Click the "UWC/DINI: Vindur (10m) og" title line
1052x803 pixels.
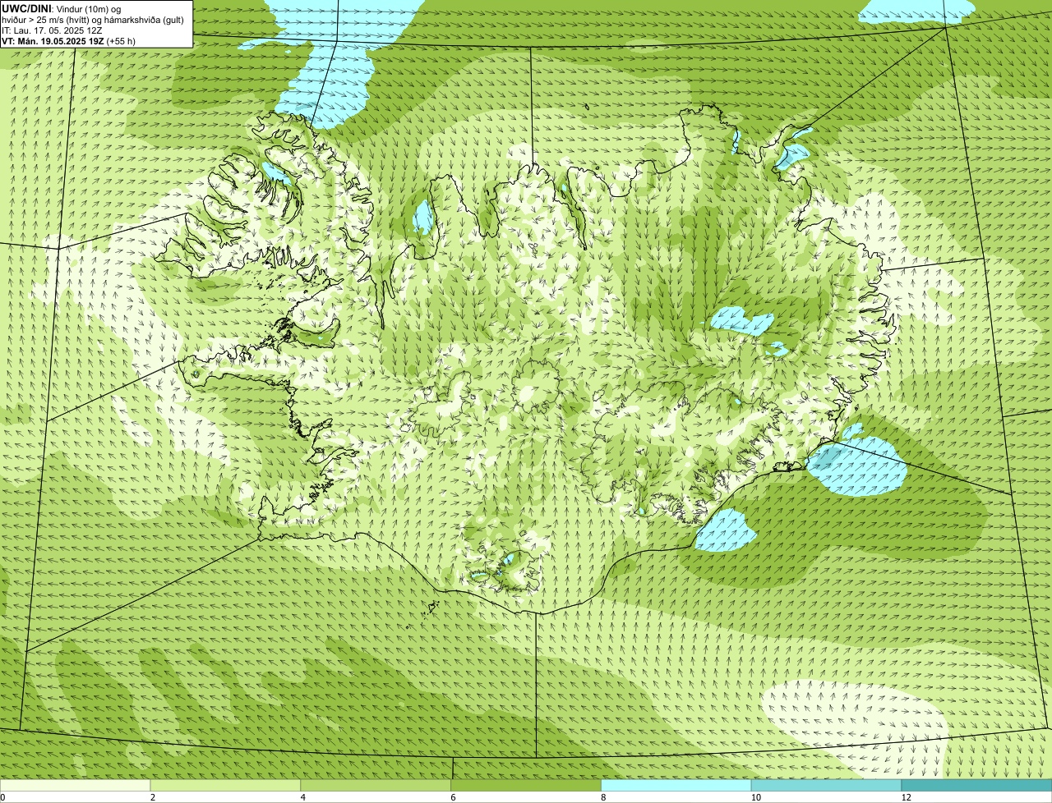(61, 8)
